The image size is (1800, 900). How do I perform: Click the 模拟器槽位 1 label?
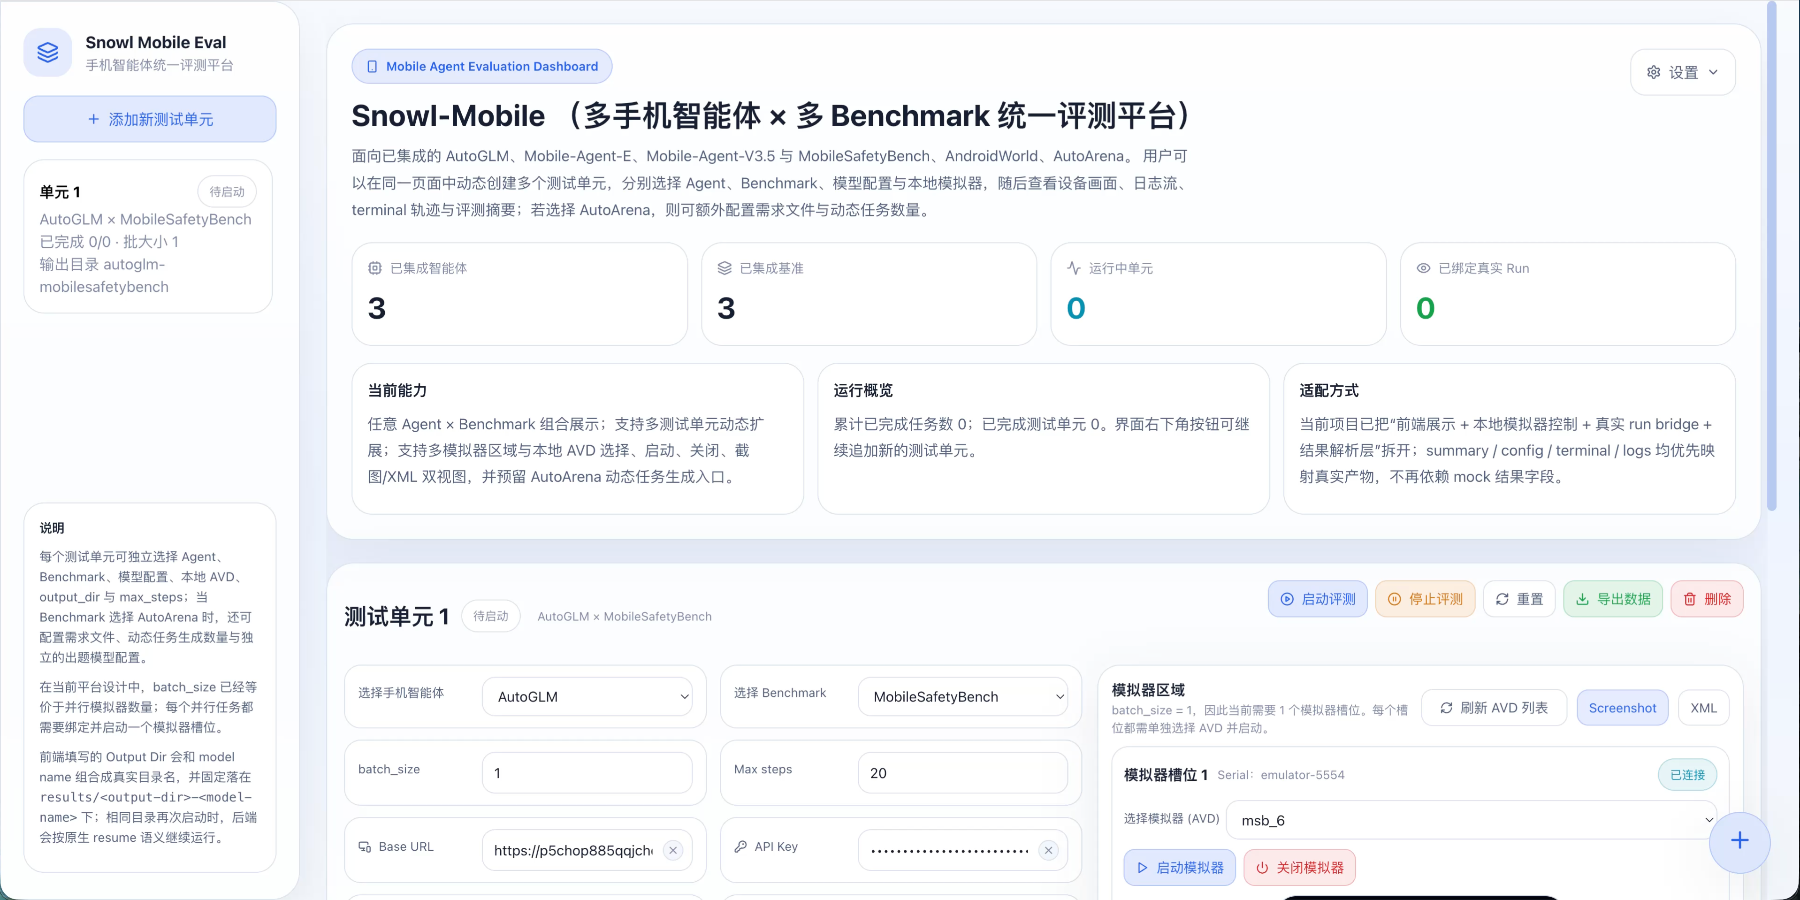point(1166,775)
